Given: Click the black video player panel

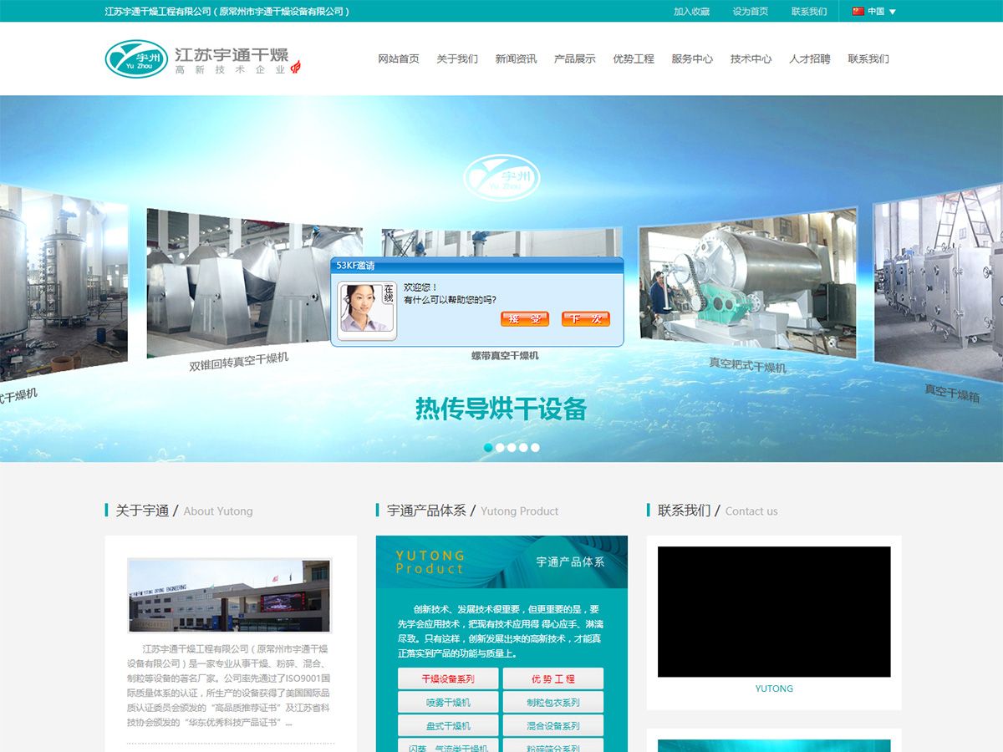Looking at the screenshot, I should pyautogui.click(x=774, y=612).
